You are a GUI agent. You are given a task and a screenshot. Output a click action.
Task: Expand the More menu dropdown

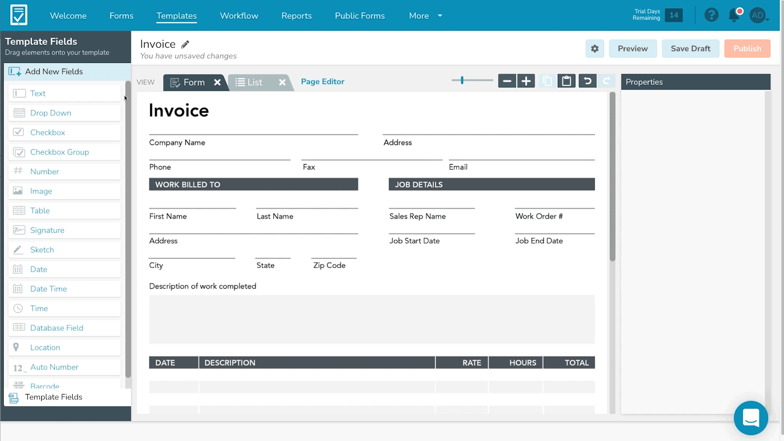(x=425, y=16)
